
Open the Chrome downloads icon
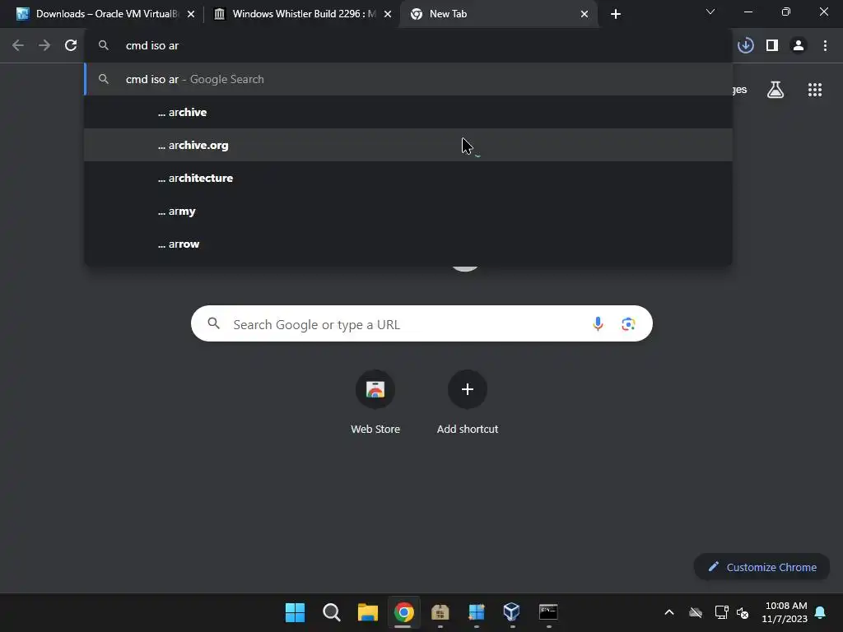tap(746, 46)
